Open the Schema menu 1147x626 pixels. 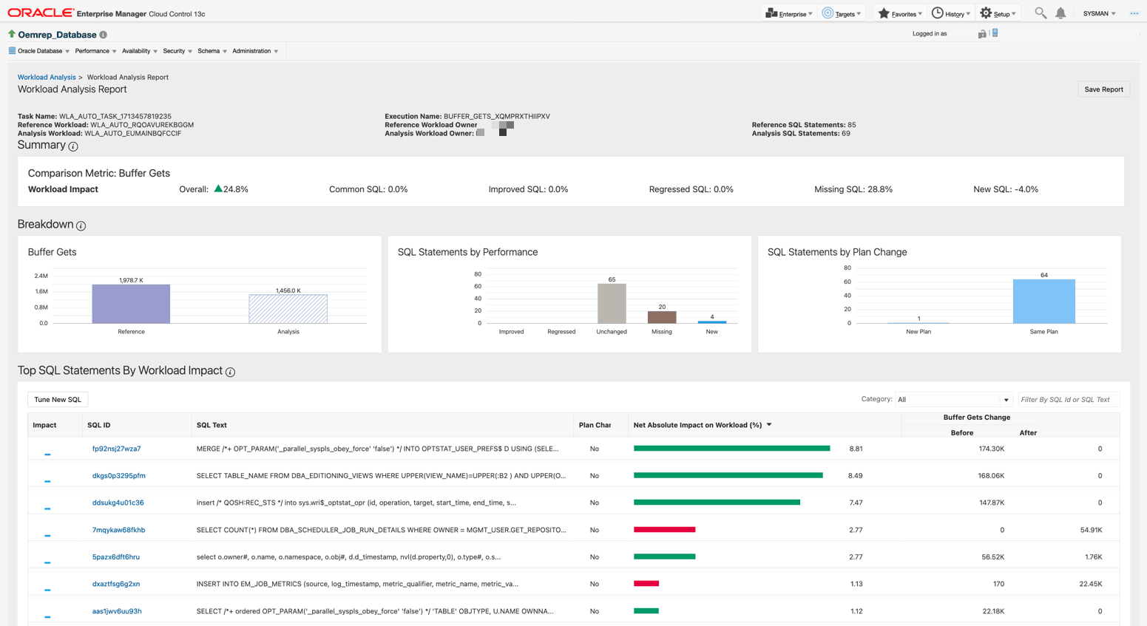coord(212,51)
